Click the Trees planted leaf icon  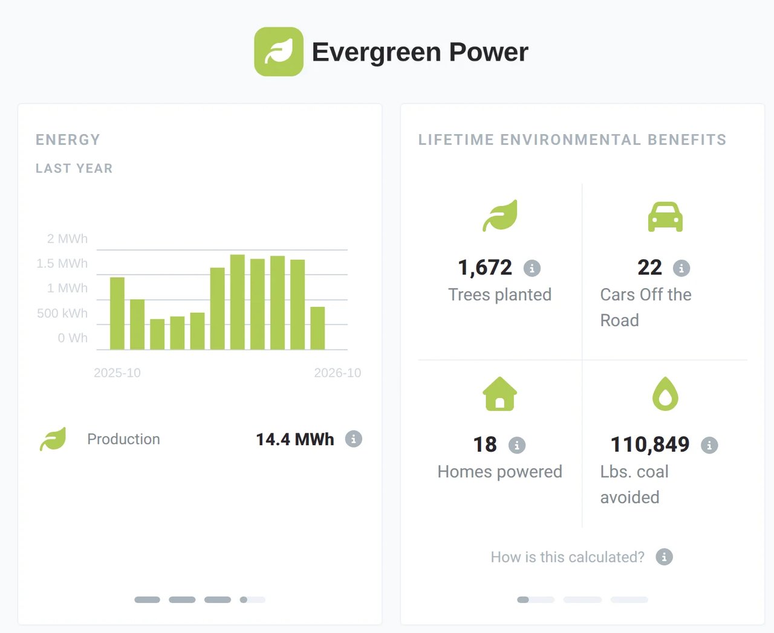coord(500,216)
